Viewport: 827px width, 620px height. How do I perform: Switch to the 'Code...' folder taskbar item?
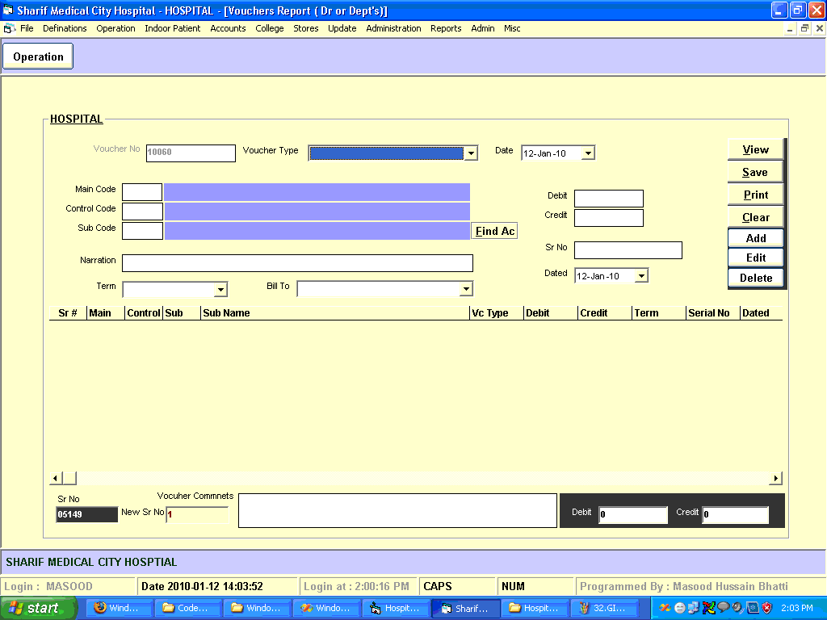187,609
